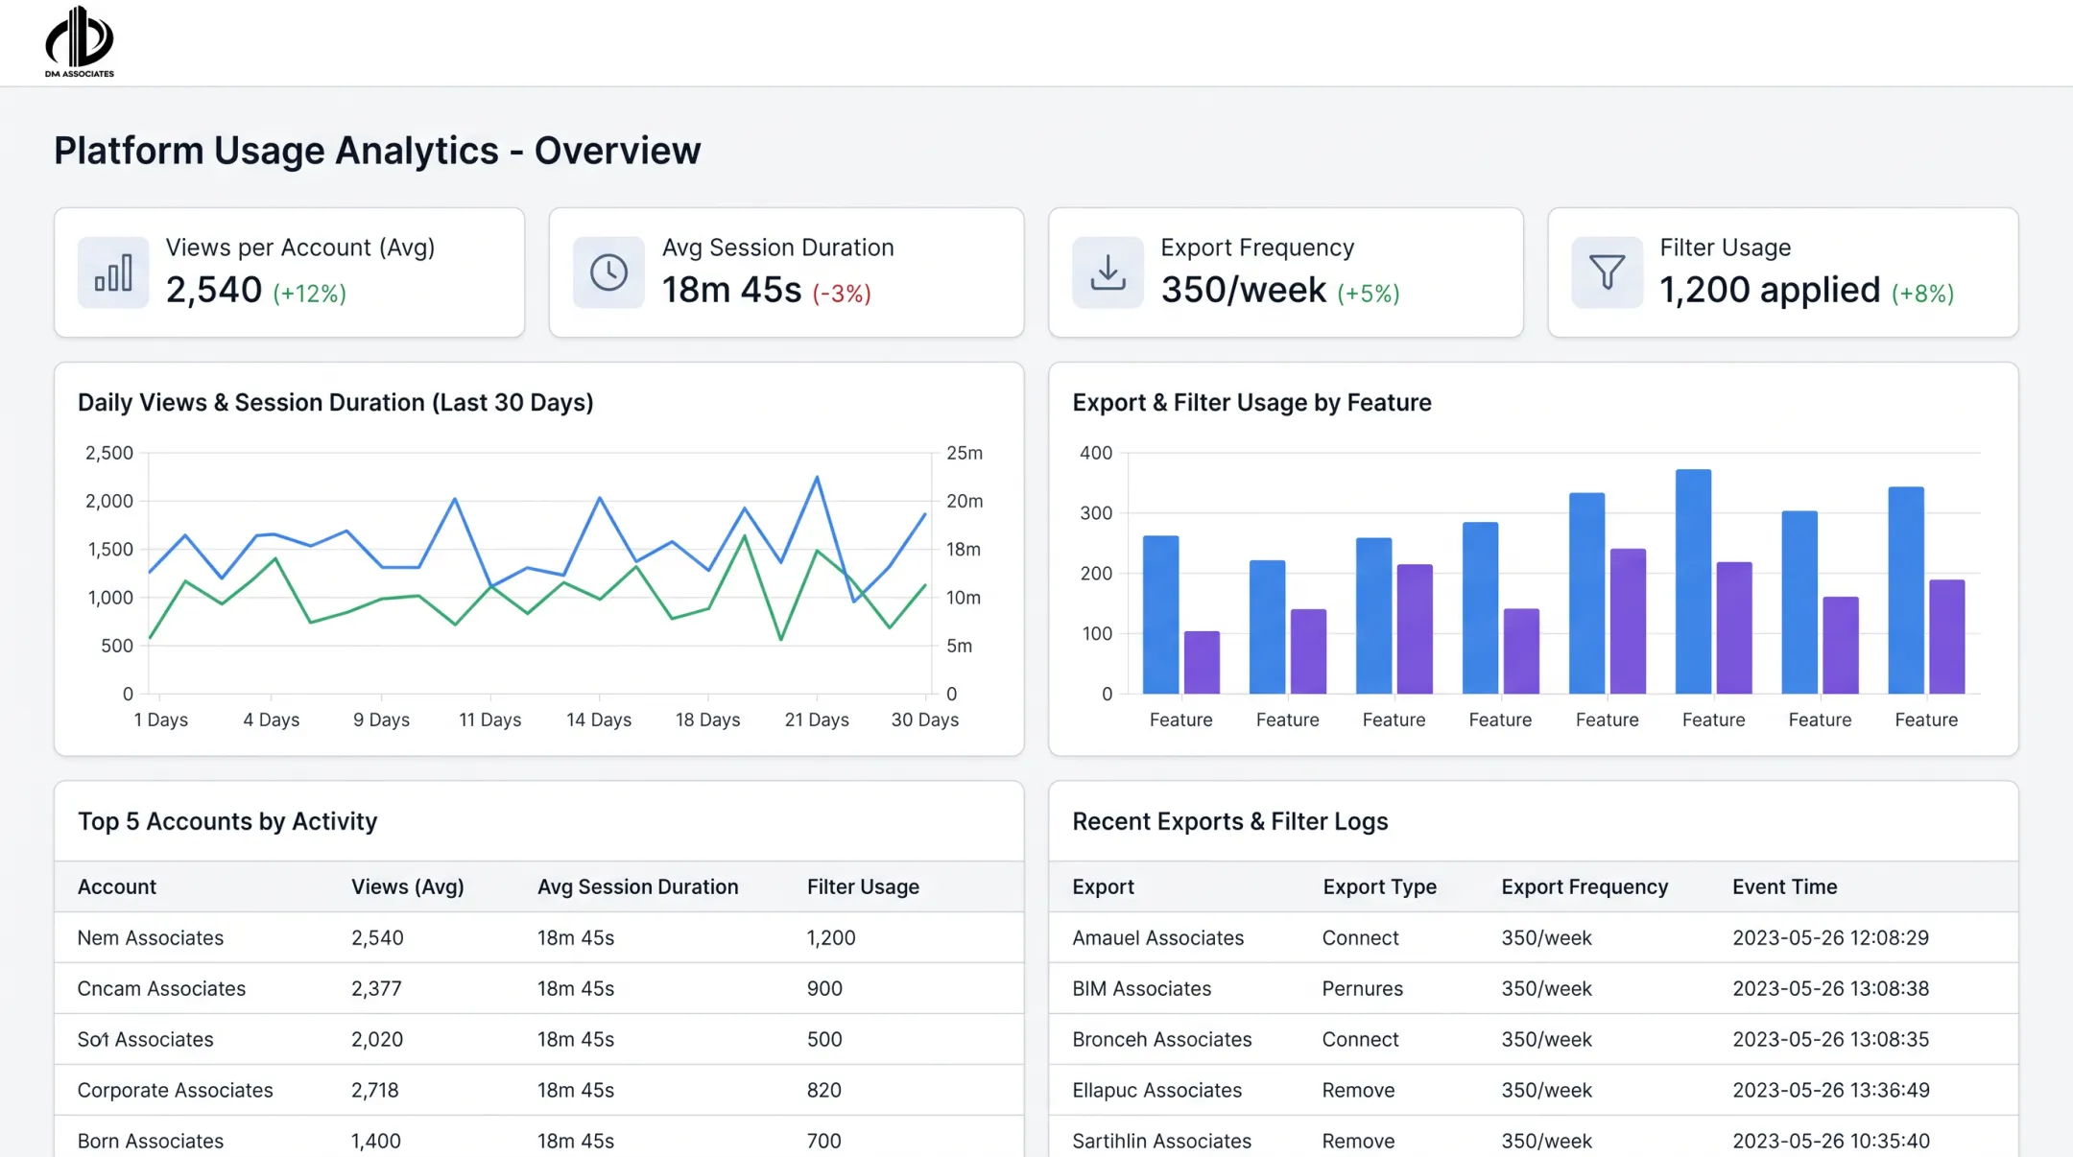Select the Amauel Associates export row
This screenshot has height=1157, width=2073.
(1533, 937)
